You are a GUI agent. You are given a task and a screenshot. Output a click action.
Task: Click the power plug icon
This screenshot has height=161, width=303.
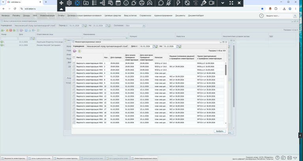click(134, 3)
